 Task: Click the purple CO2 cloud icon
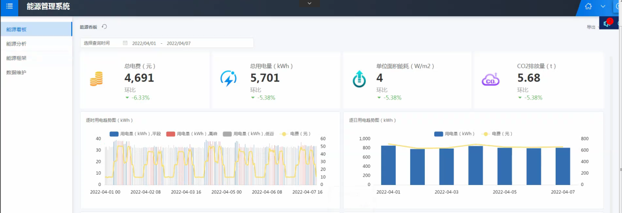click(490, 79)
